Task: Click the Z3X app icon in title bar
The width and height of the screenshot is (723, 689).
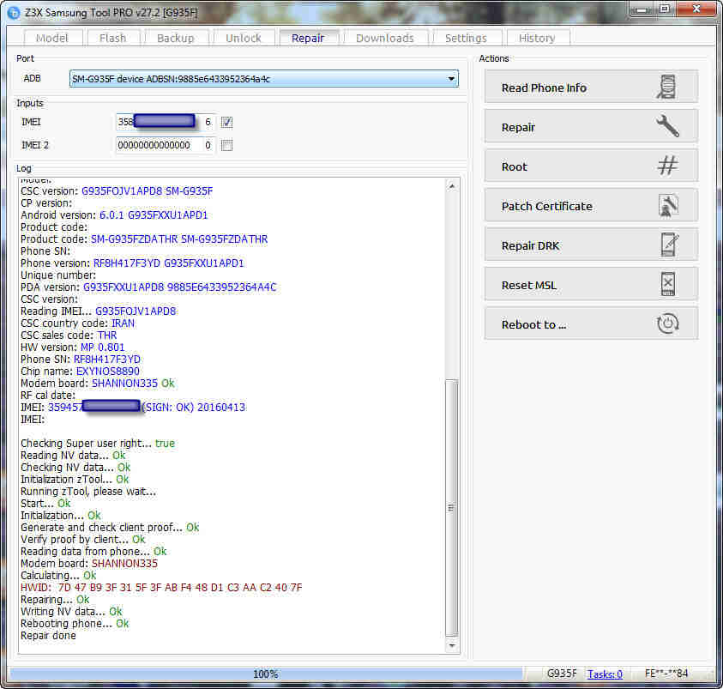Action: coord(14,13)
